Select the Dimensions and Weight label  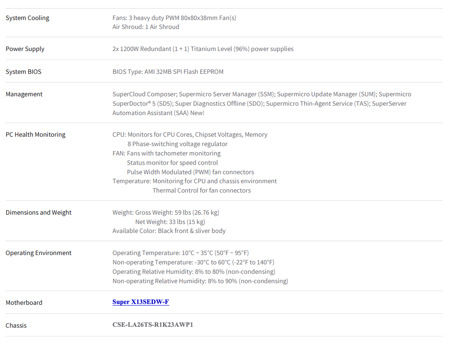tap(38, 212)
